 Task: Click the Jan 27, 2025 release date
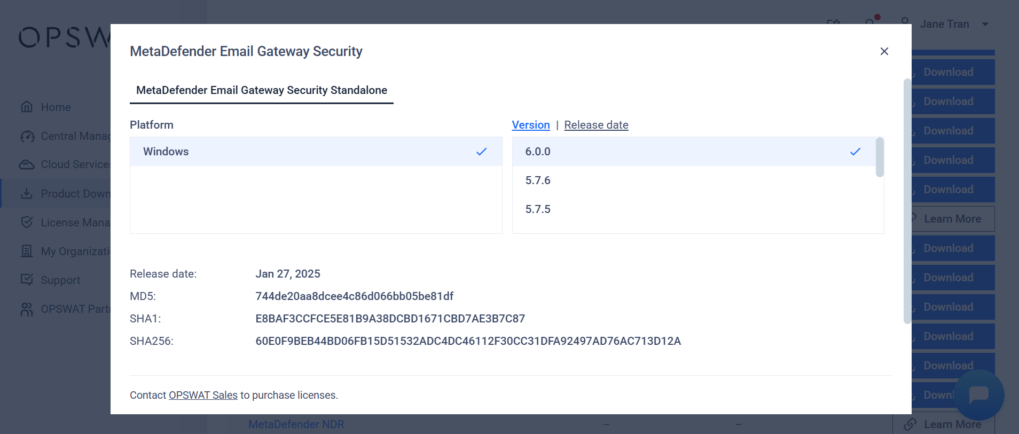click(x=288, y=274)
